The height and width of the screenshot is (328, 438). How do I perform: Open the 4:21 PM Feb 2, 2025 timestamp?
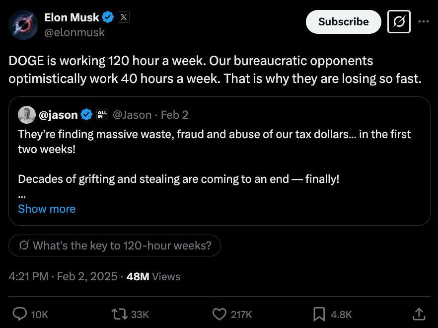click(x=63, y=276)
